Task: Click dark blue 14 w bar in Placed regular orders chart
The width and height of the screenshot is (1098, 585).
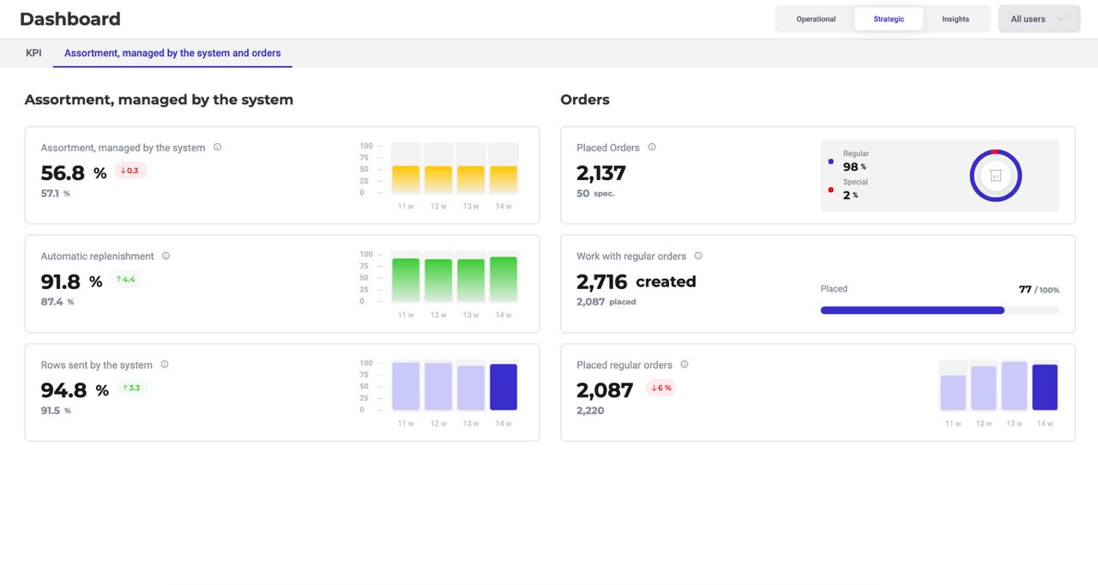Action: point(1045,387)
